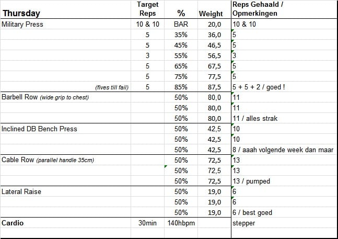Click the Cardio row label cell
Viewport: 338px width, 239px height.
coord(13,223)
